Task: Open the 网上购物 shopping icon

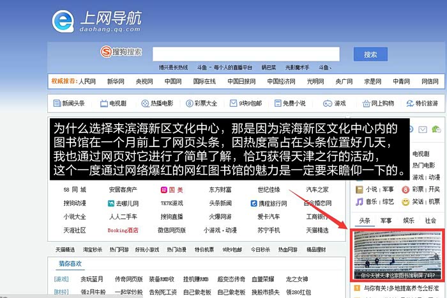Action: 366,104
